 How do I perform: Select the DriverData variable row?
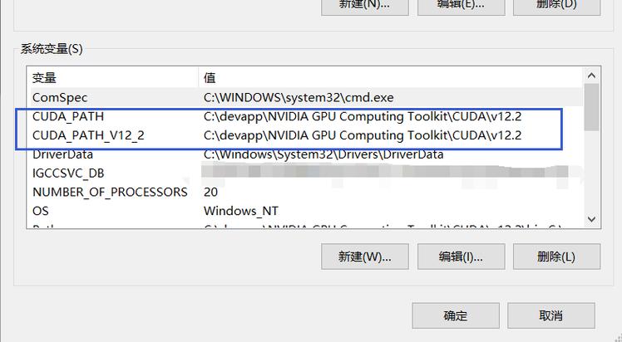coord(305,154)
